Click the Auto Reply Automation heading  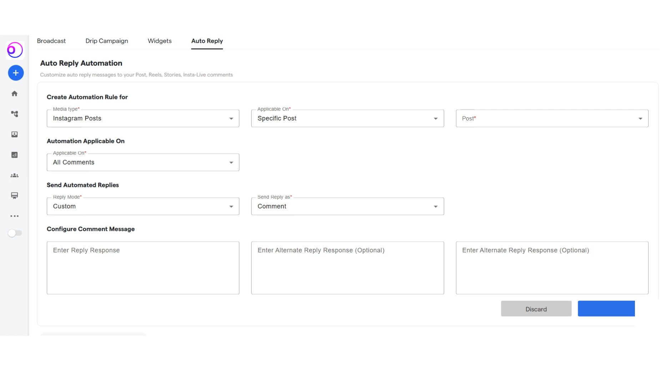coord(81,63)
